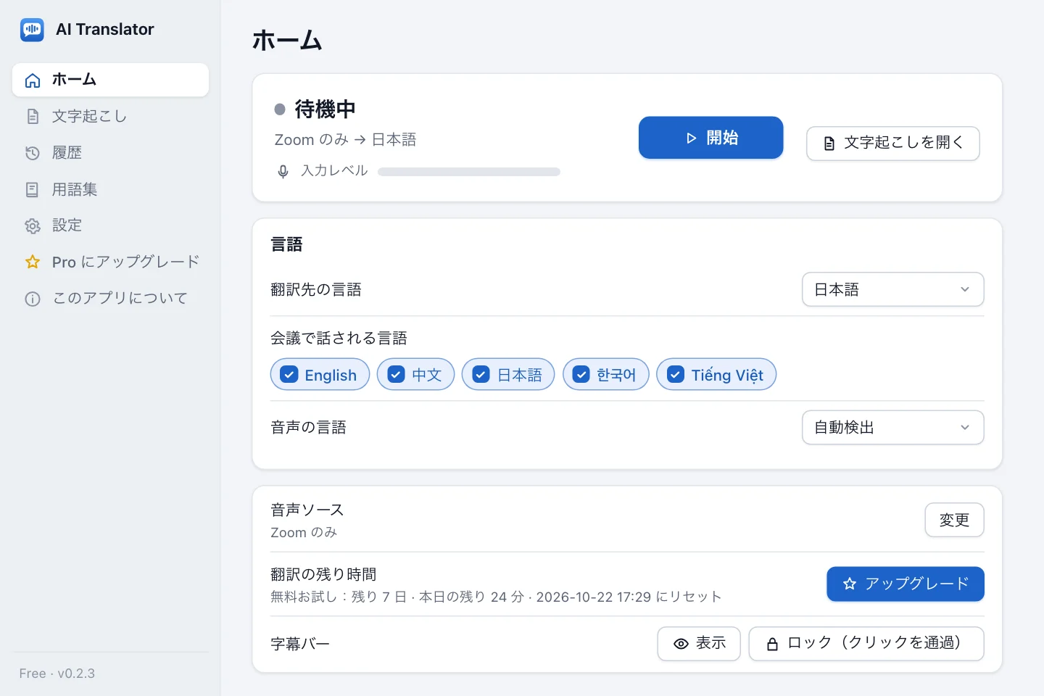
Task: Click the ロック（クリックを通過） button
Action: click(866, 644)
